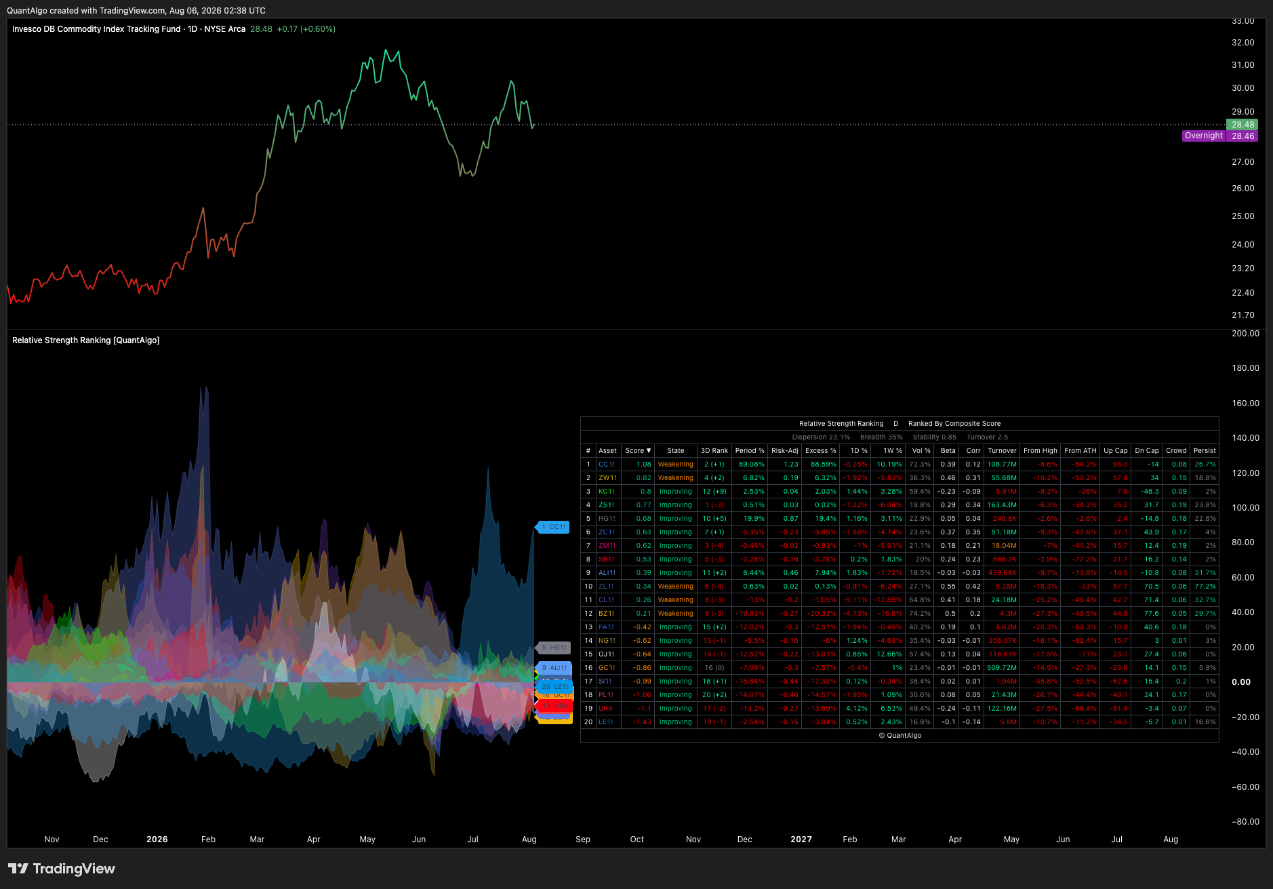The image size is (1273, 889).
Task: Click the BZ1! asset in the table
Action: [607, 614]
